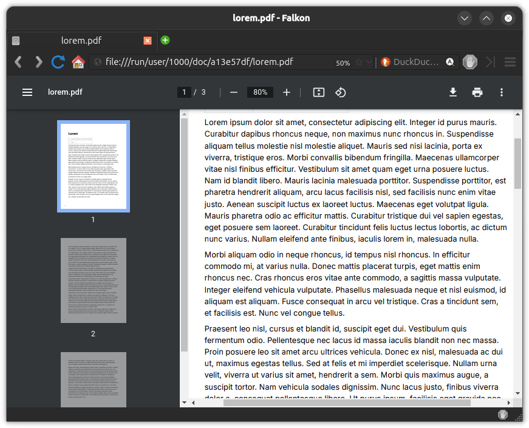Zoom out of the PDF document
Viewport: 529px width, 428px height.
(x=234, y=92)
